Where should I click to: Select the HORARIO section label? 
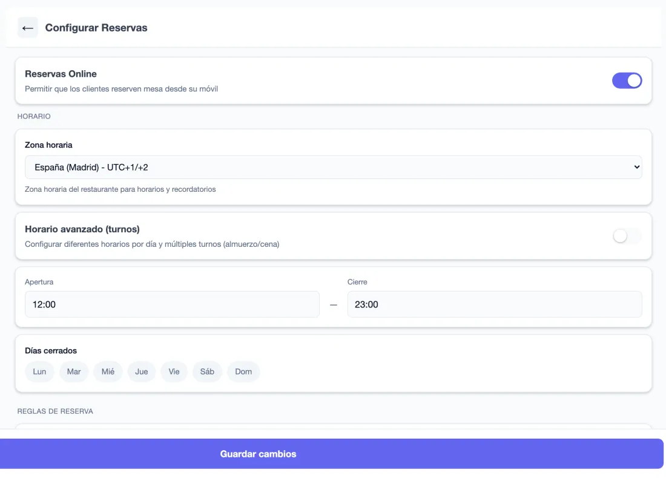[x=34, y=116]
